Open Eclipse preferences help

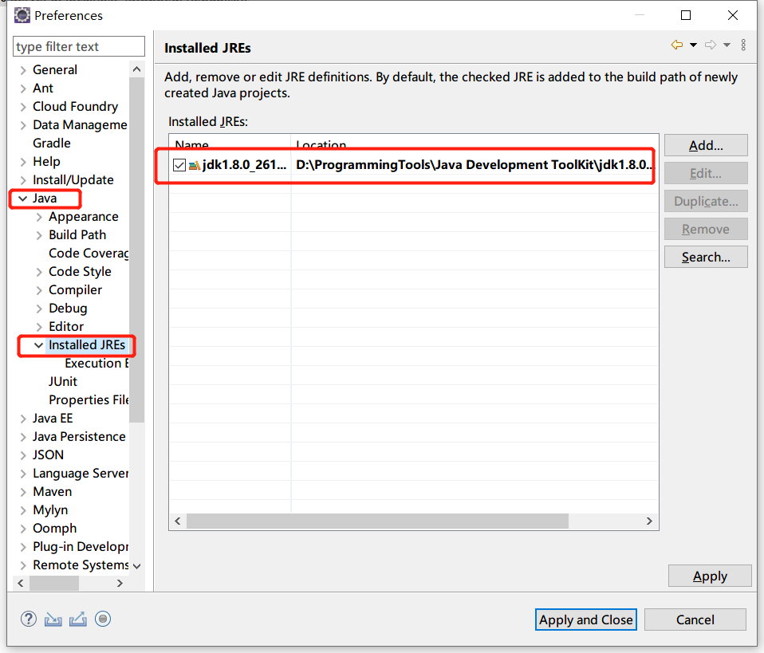click(29, 619)
